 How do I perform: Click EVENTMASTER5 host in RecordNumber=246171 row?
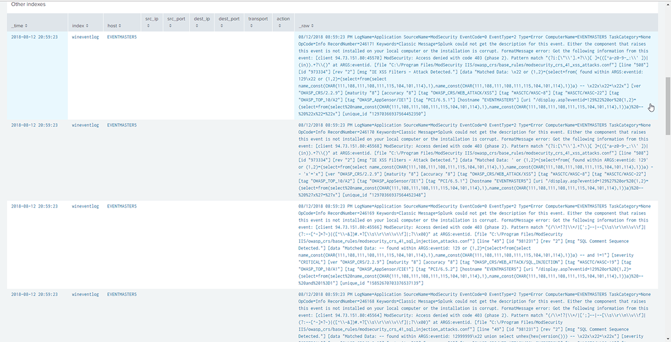[x=122, y=38]
